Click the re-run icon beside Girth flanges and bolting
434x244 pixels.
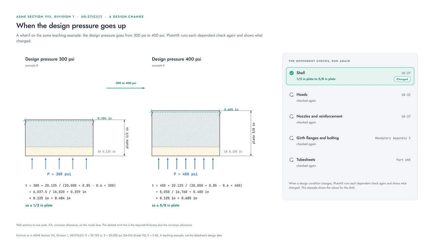point(291,138)
